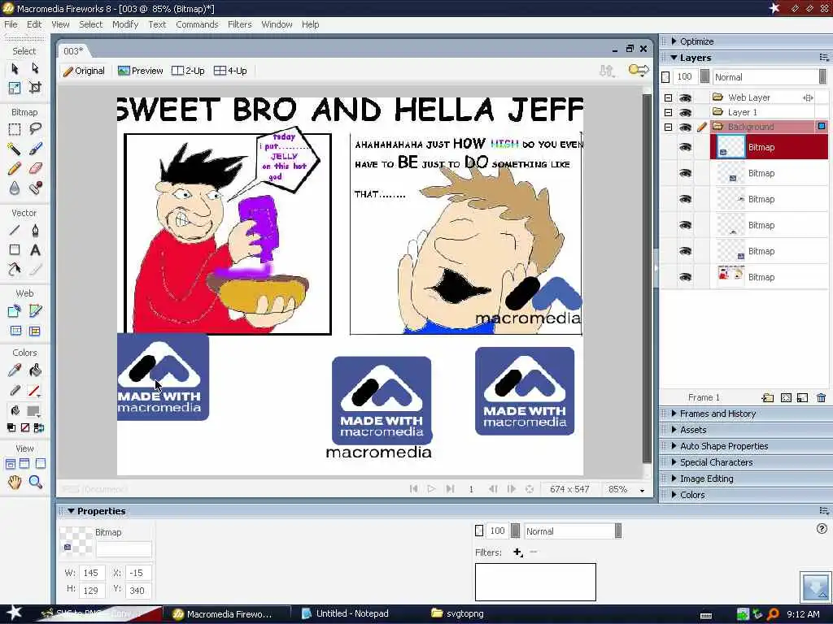This screenshot has height=624, width=833.
Task: Open the Stroke color swatch
Action: [x=34, y=391]
